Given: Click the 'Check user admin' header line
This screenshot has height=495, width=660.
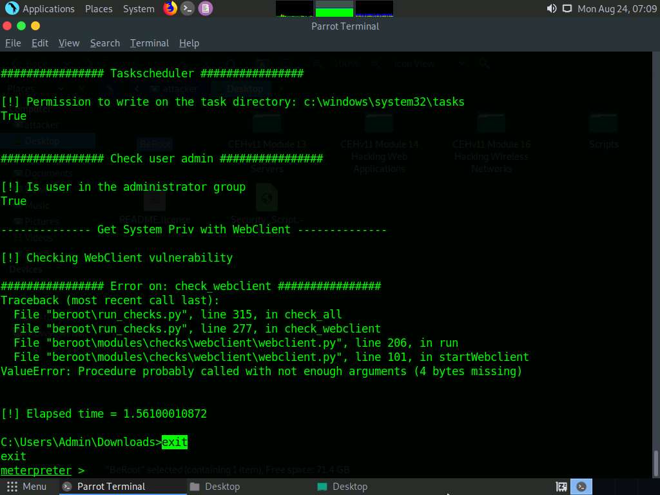Looking at the screenshot, I should [x=162, y=159].
